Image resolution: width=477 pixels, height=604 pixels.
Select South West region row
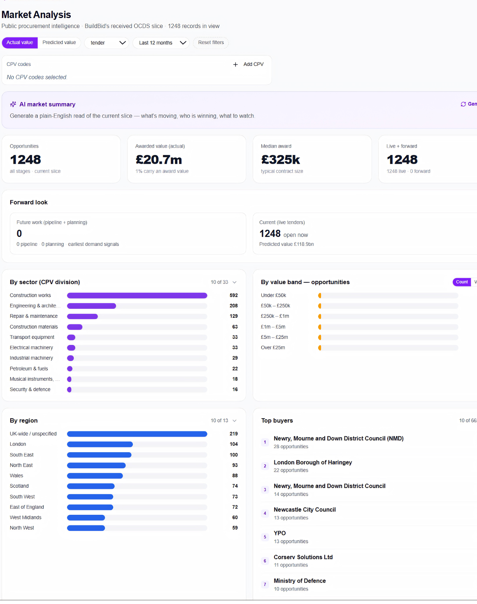(124, 497)
